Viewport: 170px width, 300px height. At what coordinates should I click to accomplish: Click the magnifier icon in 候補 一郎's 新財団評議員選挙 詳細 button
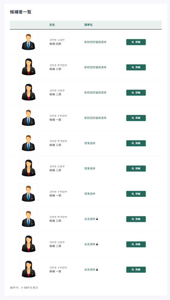point(133,118)
